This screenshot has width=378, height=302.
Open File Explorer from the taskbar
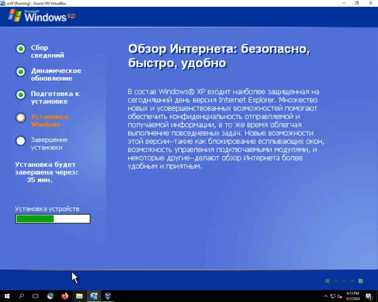[x=79, y=296]
